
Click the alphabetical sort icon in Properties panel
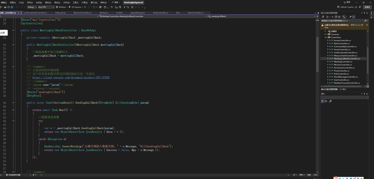(x=326, y=101)
